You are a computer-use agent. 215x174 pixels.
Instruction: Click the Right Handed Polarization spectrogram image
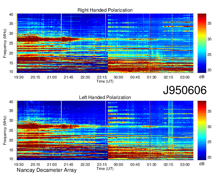click(x=105, y=43)
